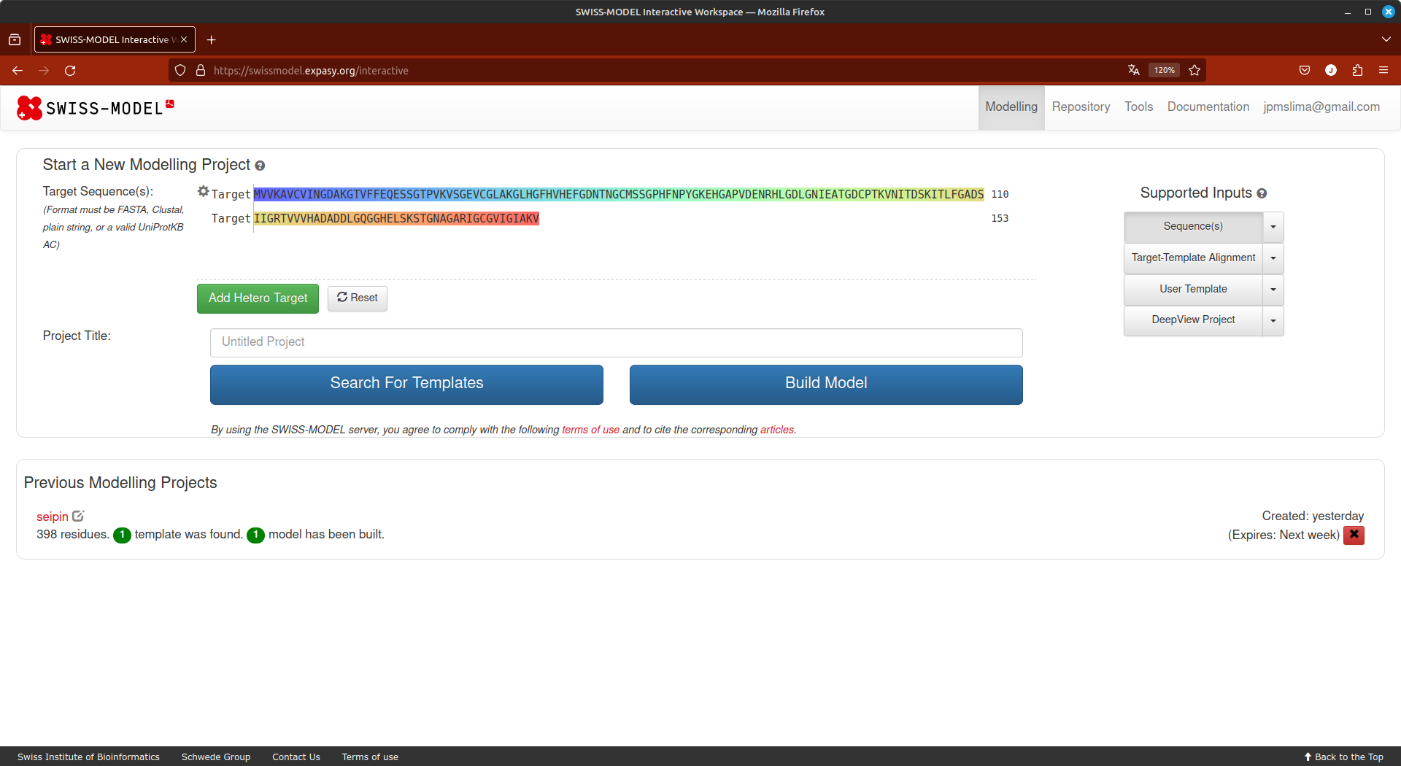Image resolution: width=1401 pixels, height=766 pixels.
Task: Open the tracking protection shield icon
Action: point(180,70)
